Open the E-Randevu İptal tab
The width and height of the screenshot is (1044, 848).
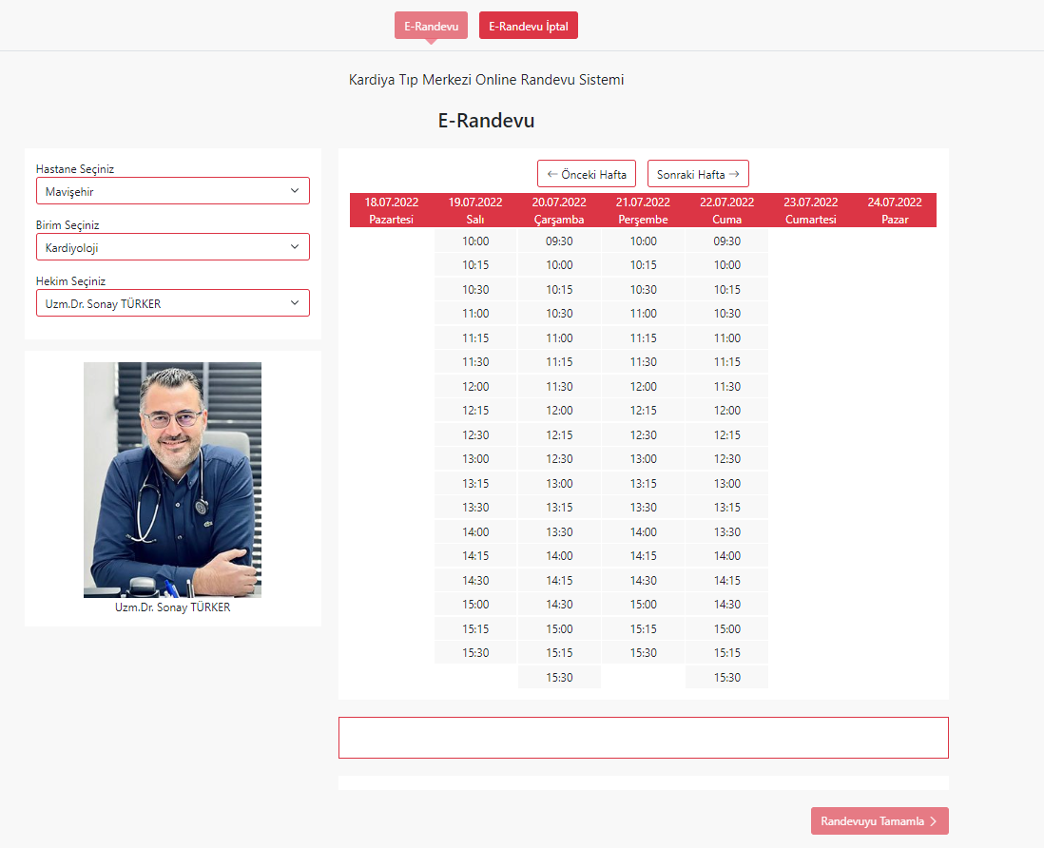point(528,27)
